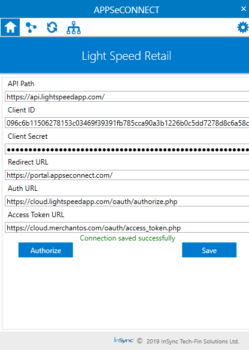Image resolution: width=249 pixels, height=350 pixels.
Task: Click the sync refresh icon
Action: [x=52, y=28]
